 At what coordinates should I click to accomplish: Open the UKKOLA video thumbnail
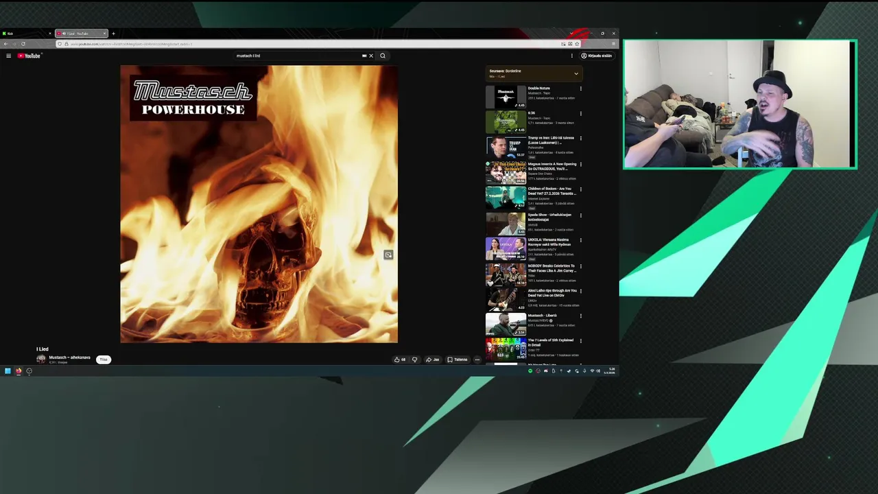click(506, 249)
